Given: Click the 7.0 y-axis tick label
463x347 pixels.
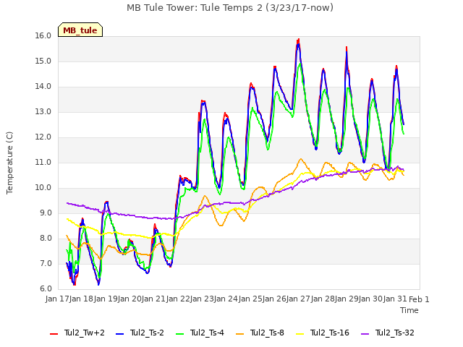Looking at the screenshot, I should point(46,263).
